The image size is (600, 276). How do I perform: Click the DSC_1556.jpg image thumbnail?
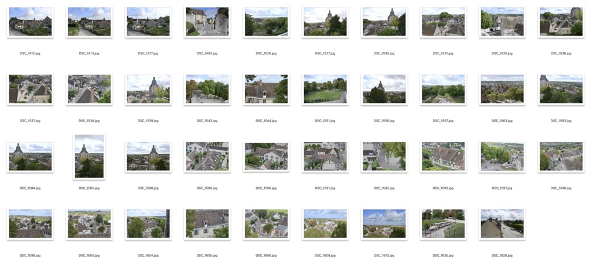pyautogui.click(x=384, y=89)
